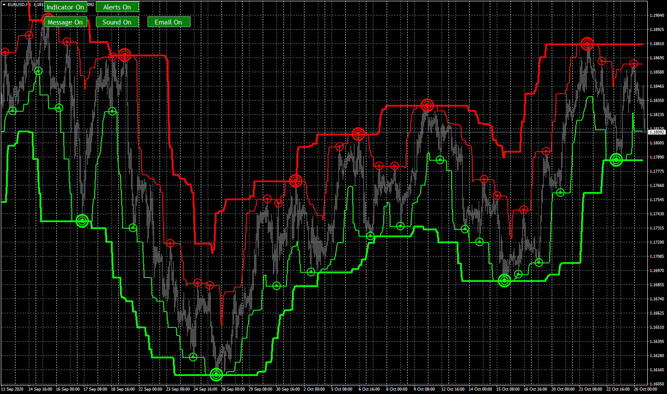
Task: Click the large green circle marker at the chart's lowest low
Action: [216, 375]
